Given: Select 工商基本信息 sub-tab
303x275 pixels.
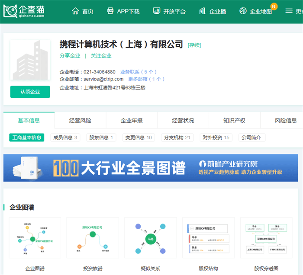Looking at the screenshot, I should pos(27,137).
